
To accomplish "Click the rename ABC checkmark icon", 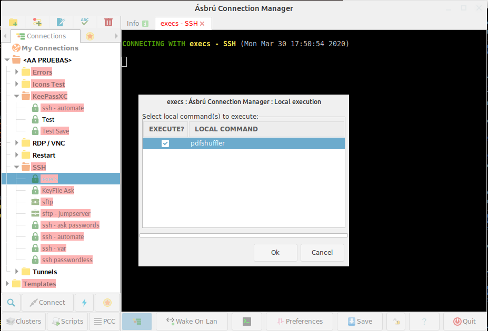I will [84, 22].
